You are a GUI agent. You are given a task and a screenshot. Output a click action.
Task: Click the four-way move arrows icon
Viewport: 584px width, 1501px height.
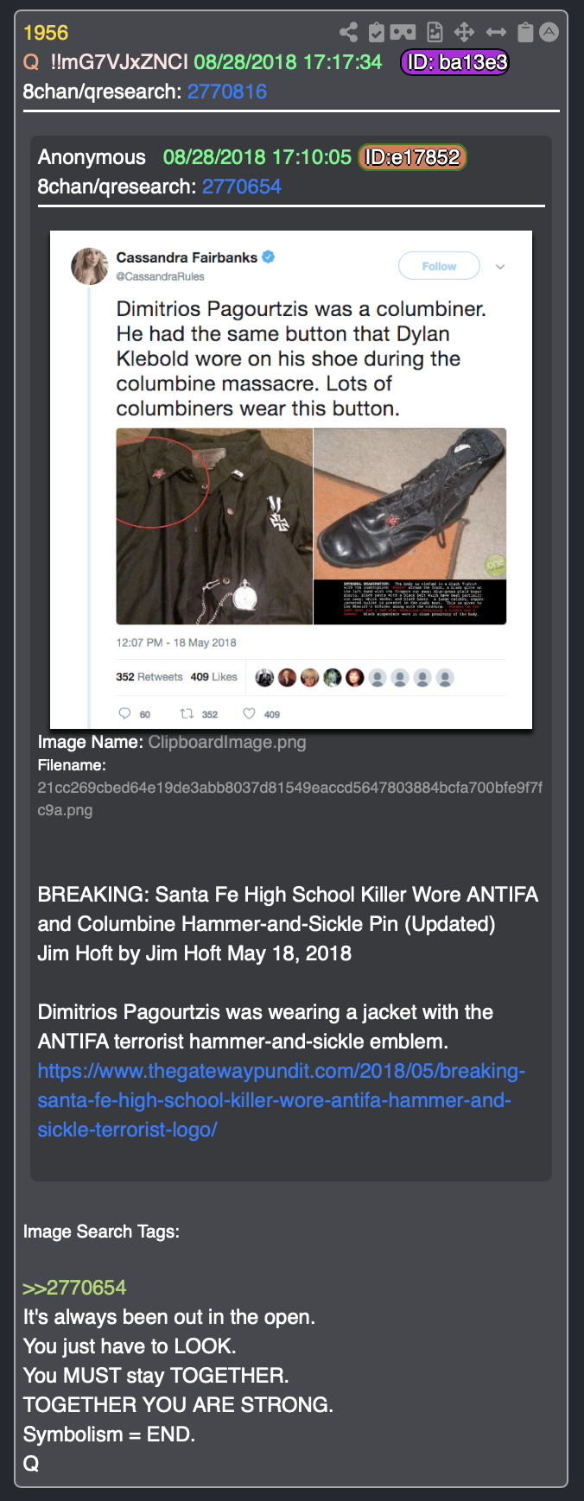(x=464, y=33)
